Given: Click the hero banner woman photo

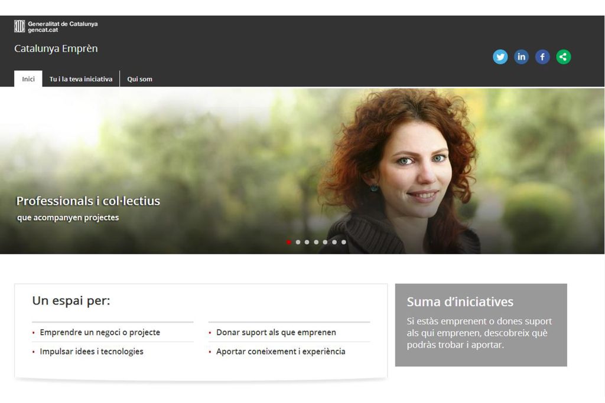Looking at the screenshot, I should 401,171.
